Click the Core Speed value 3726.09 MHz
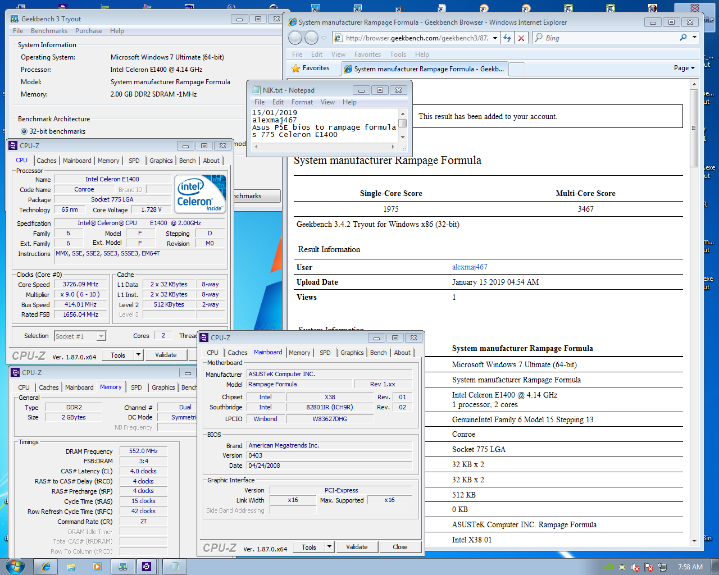Screen dimensions: 719x575 pos(80,284)
